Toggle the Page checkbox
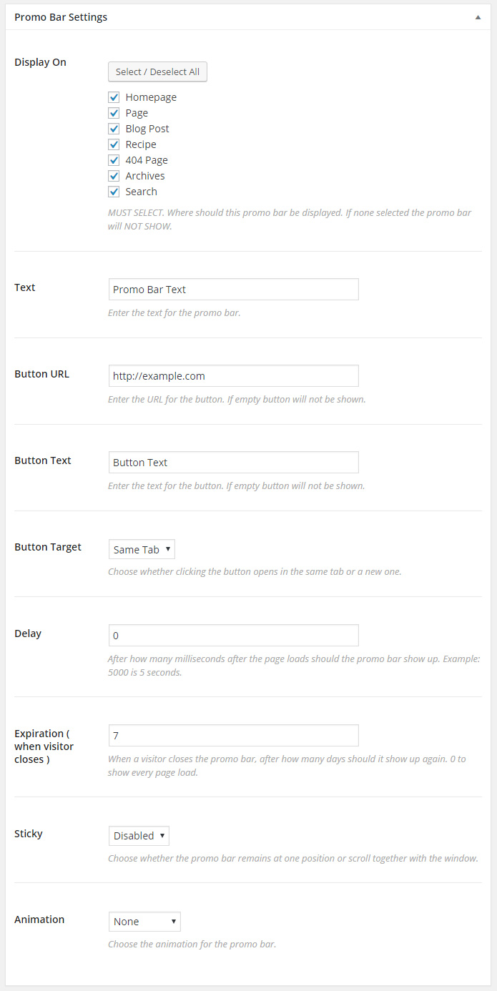This screenshot has height=991, width=497. coord(114,113)
